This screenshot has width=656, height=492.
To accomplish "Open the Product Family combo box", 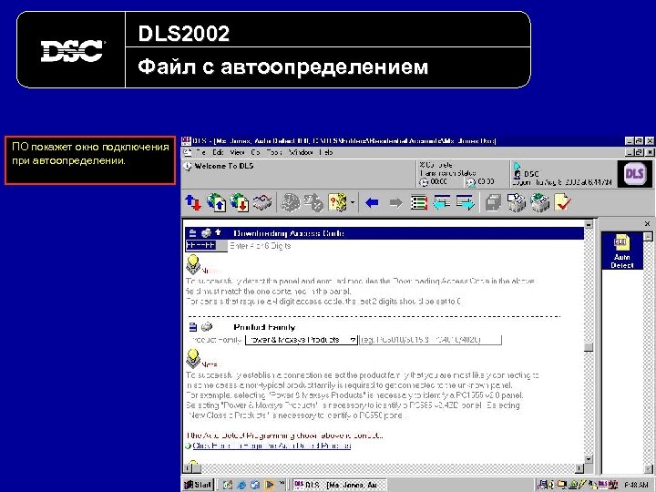I will pyautogui.click(x=302, y=340).
